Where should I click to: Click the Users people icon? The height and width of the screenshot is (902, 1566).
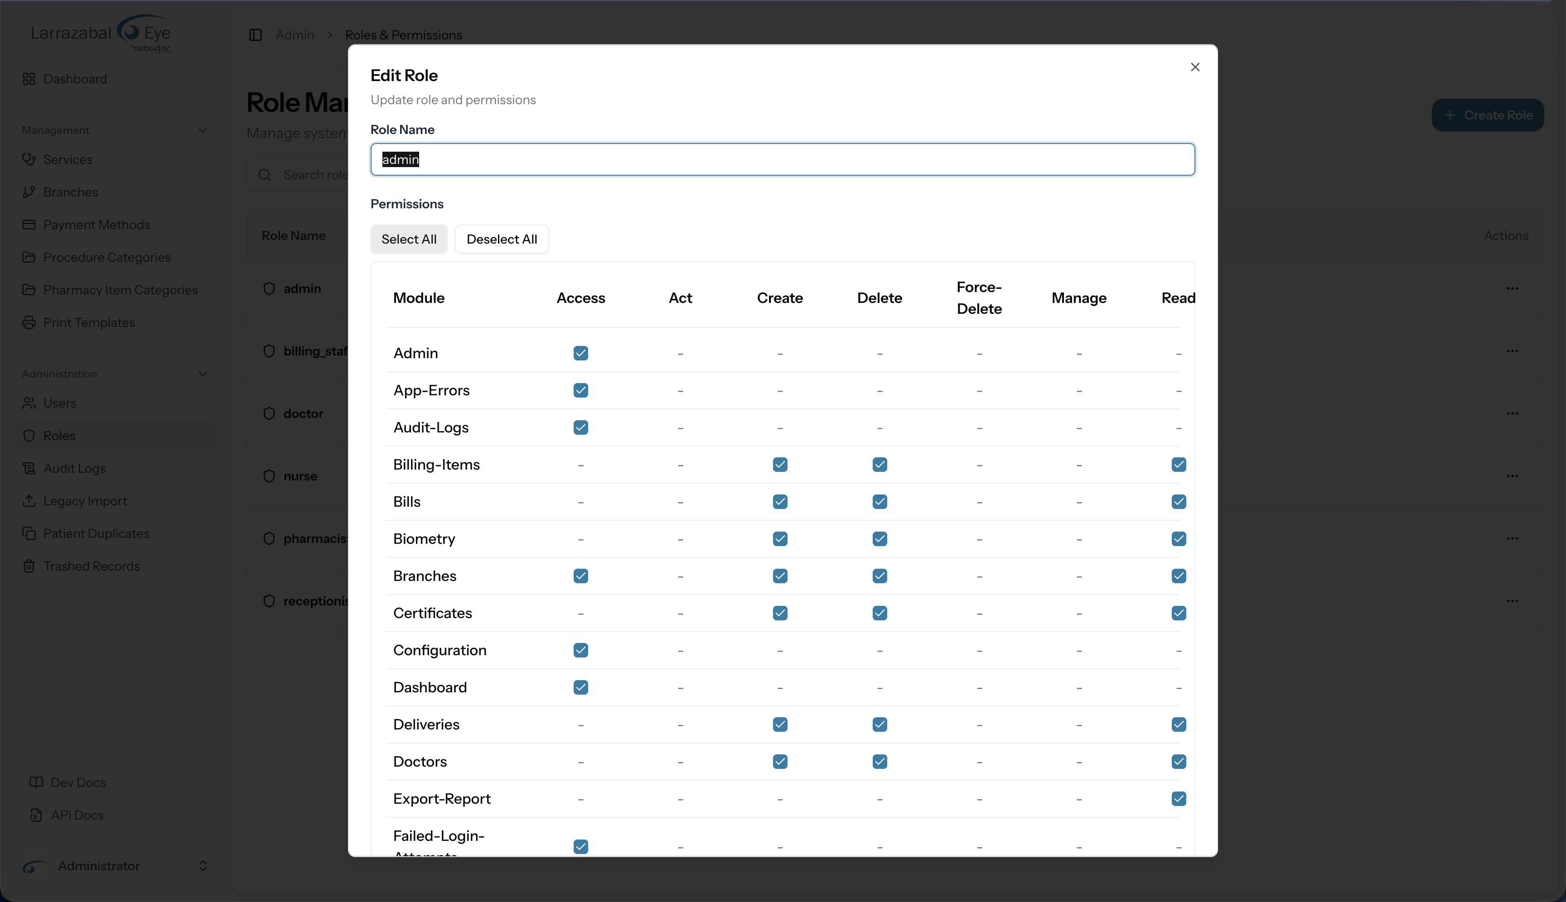(x=29, y=403)
